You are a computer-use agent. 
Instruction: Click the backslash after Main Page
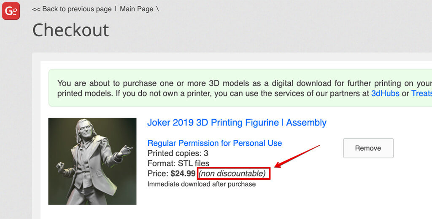[157, 9]
